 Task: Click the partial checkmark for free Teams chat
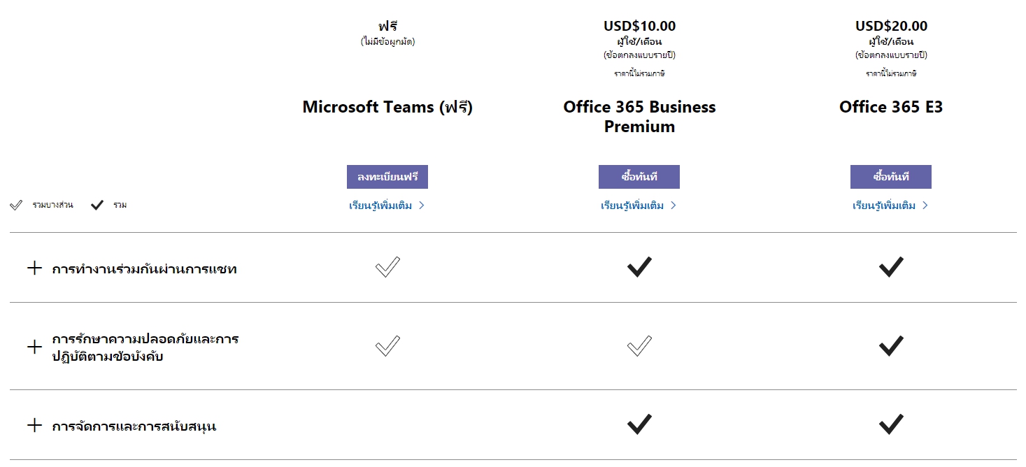tap(387, 267)
